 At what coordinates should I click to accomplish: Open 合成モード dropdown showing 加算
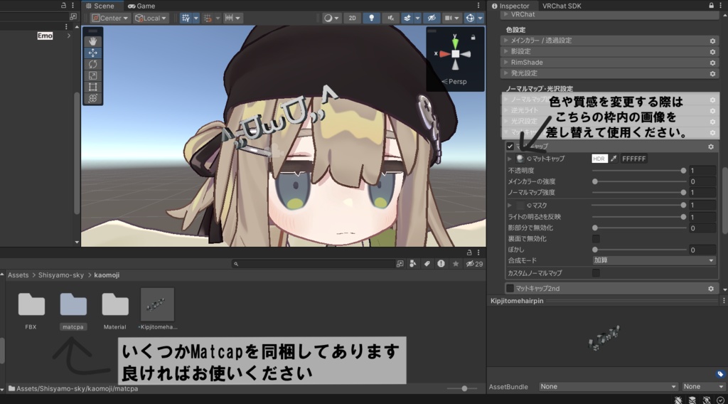coord(654,260)
